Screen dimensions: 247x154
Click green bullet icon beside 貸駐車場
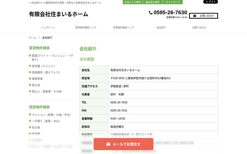point(30,79)
